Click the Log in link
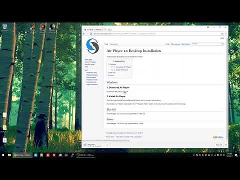 coord(222,38)
